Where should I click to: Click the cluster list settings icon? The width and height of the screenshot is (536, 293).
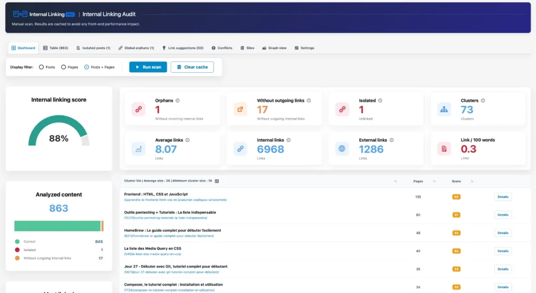click(x=217, y=181)
